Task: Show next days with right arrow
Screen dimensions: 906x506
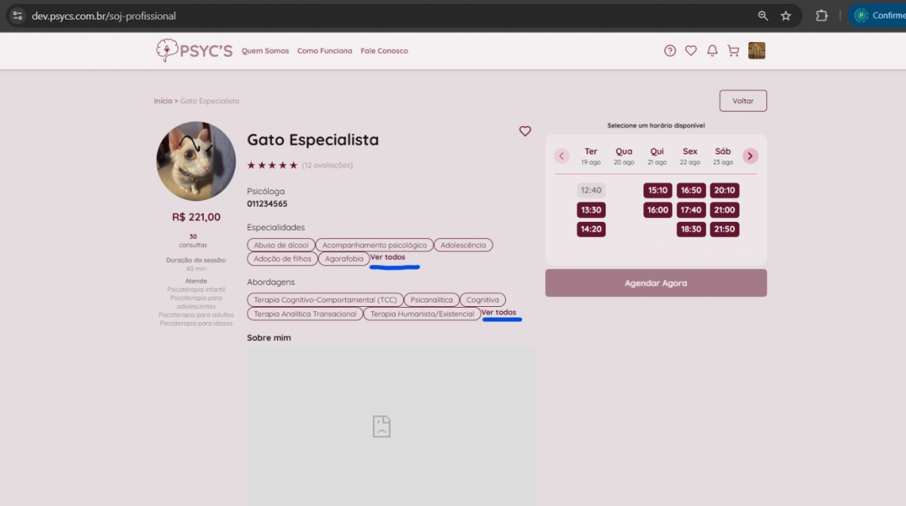Action: point(750,156)
